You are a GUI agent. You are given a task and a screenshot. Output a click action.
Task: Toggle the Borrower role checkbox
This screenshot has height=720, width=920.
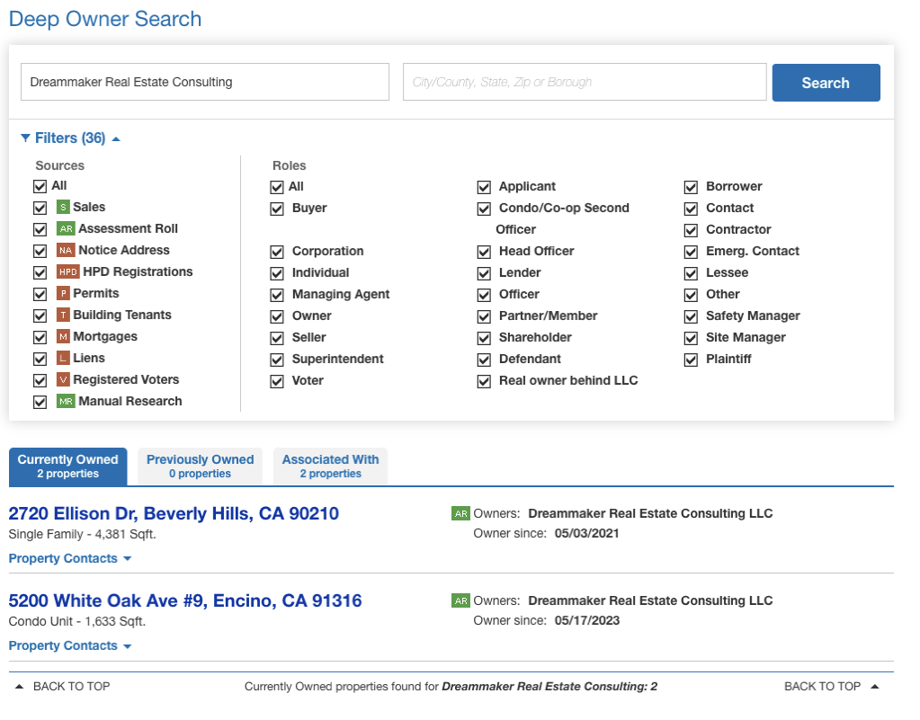coord(692,188)
